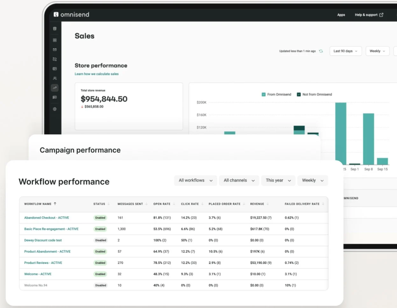The image size is (397, 308).
Task: Click Disabled badge for Dewey Discount code test
Action: (x=101, y=240)
